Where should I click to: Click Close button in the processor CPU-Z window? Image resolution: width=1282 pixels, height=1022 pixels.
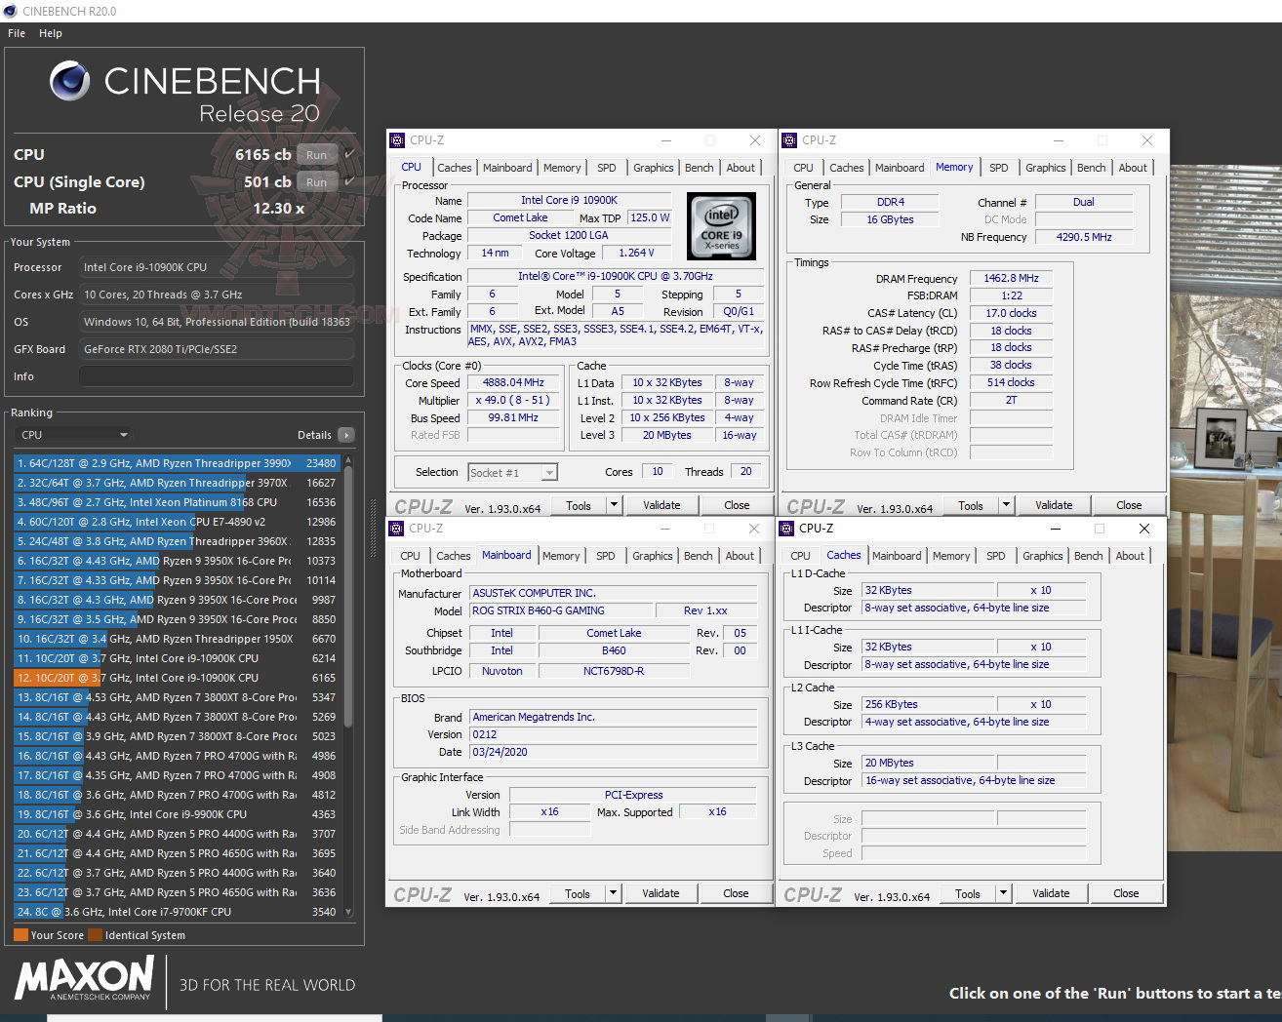pyautogui.click(x=737, y=505)
